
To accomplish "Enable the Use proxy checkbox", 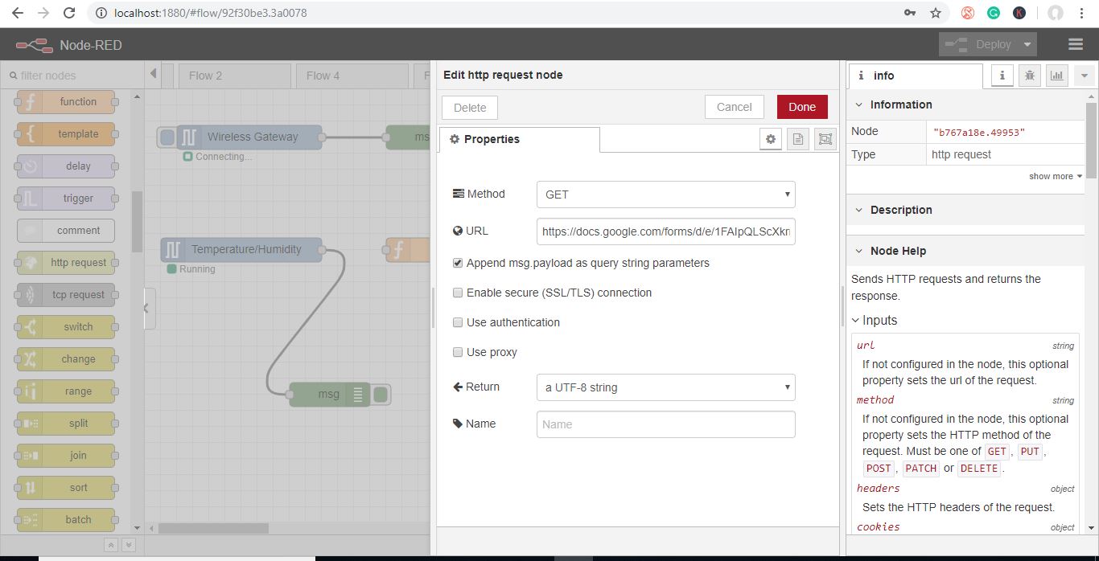I will click(x=458, y=352).
